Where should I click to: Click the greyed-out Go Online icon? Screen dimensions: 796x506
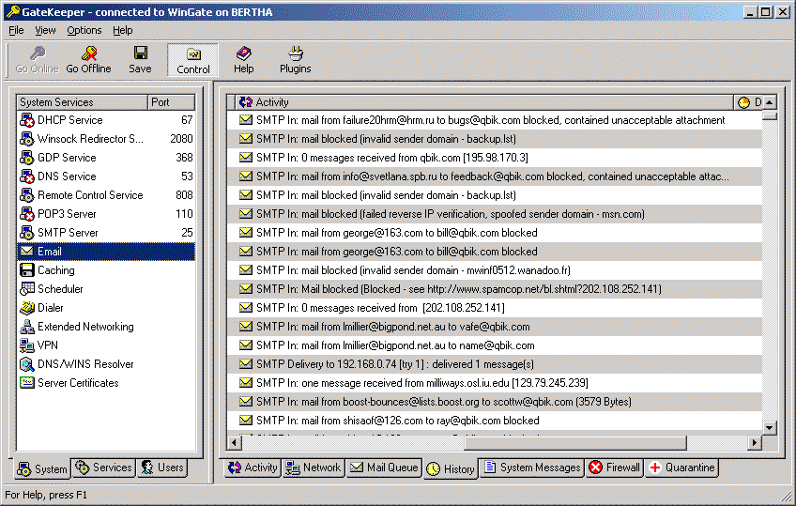37,54
